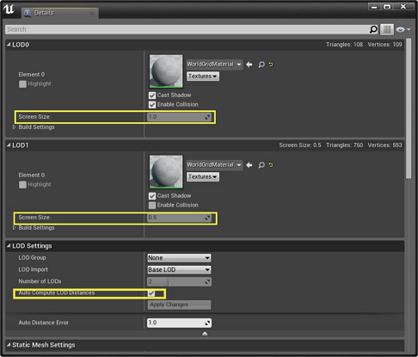Open view options eye icon menu
The image size is (418, 357).
(x=403, y=29)
